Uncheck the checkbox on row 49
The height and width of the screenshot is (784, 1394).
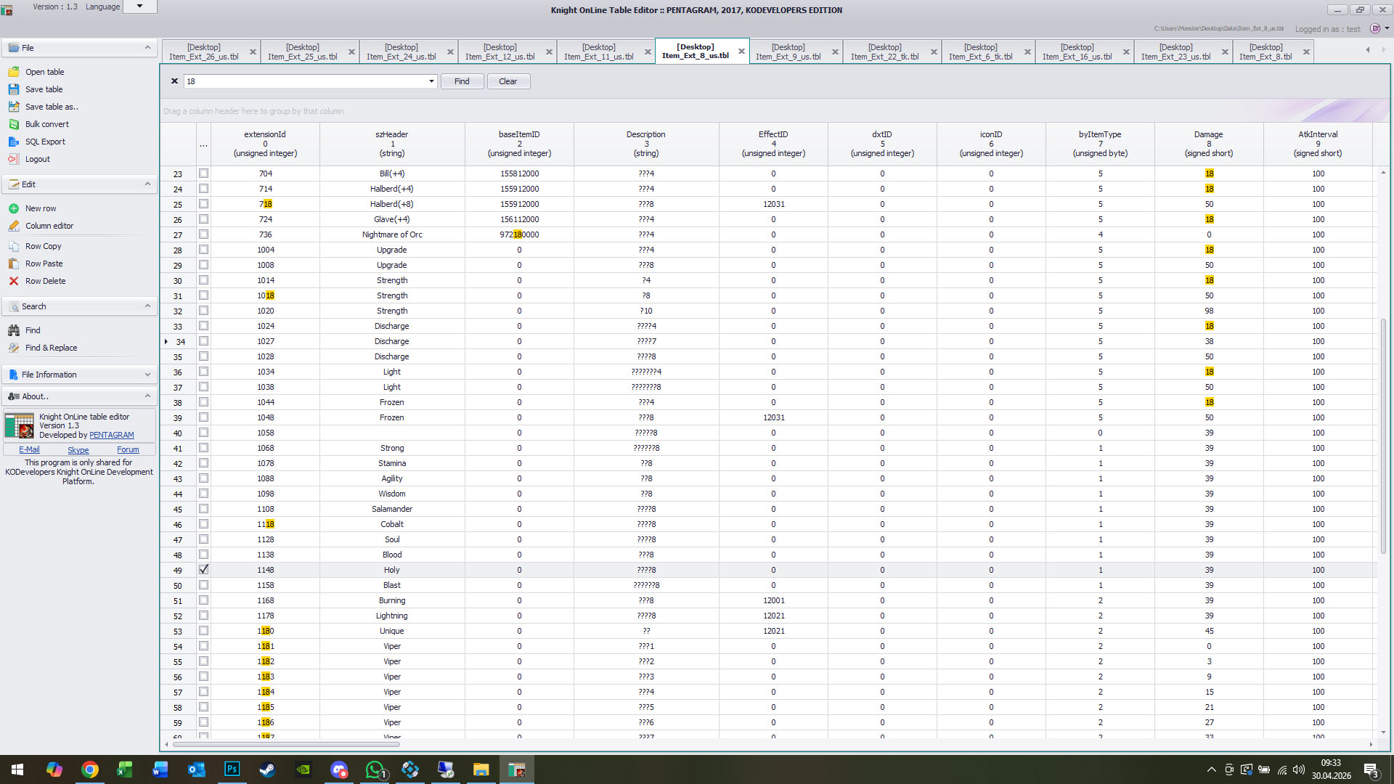click(x=203, y=570)
